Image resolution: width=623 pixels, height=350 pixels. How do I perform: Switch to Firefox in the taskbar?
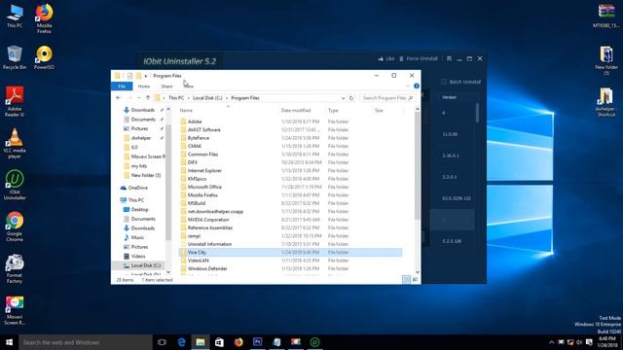coord(238,342)
